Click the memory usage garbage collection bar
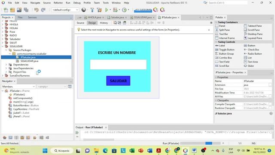The height and width of the screenshot is (155, 275). (143, 10)
